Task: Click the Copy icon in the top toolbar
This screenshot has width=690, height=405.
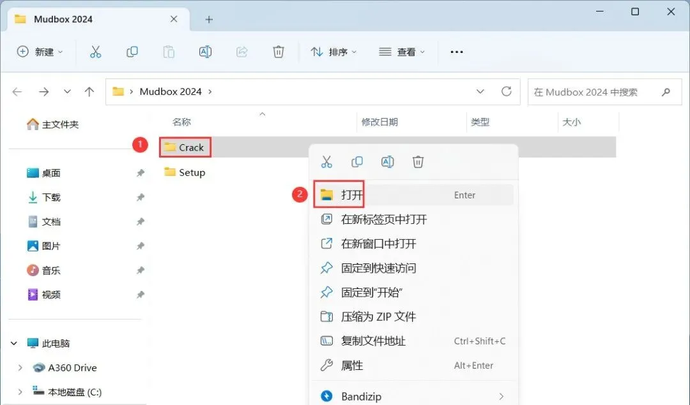Action: point(132,52)
